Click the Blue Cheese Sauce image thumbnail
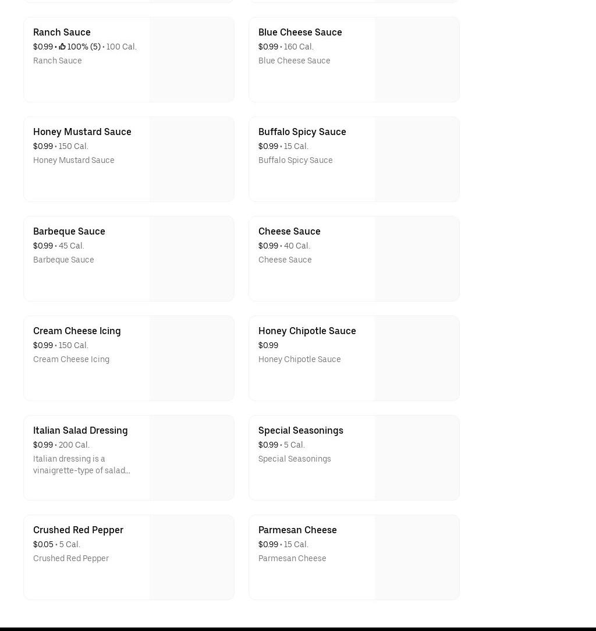The image size is (596, 631). [x=417, y=60]
